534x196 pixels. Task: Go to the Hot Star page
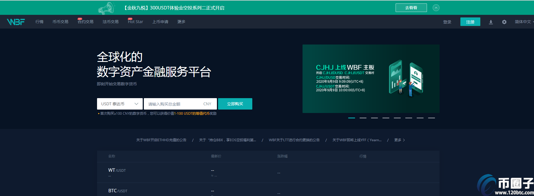point(135,22)
